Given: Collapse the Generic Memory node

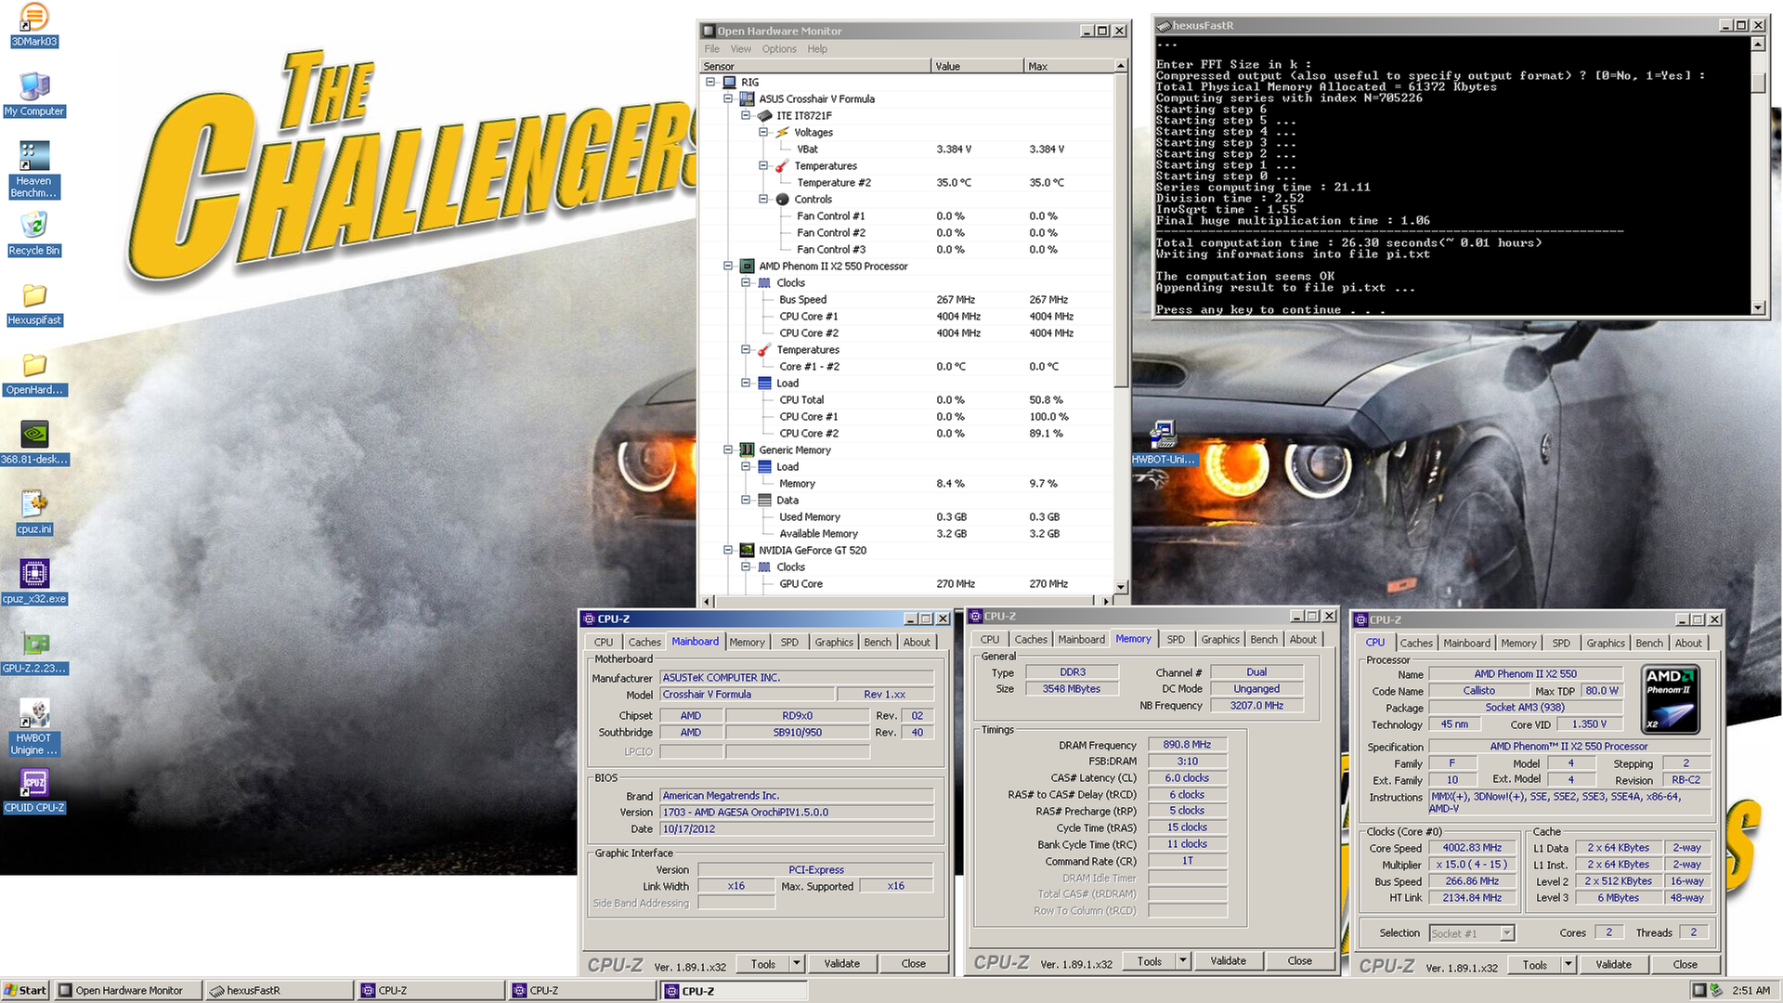Looking at the screenshot, I should [x=728, y=449].
